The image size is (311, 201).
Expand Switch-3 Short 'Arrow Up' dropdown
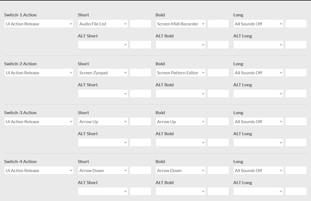(x=103, y=122)
